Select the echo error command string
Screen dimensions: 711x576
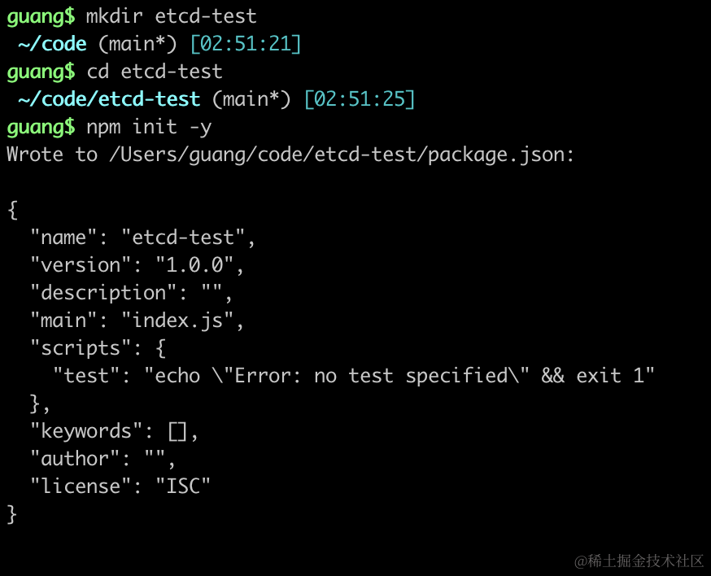pos(399,376)
